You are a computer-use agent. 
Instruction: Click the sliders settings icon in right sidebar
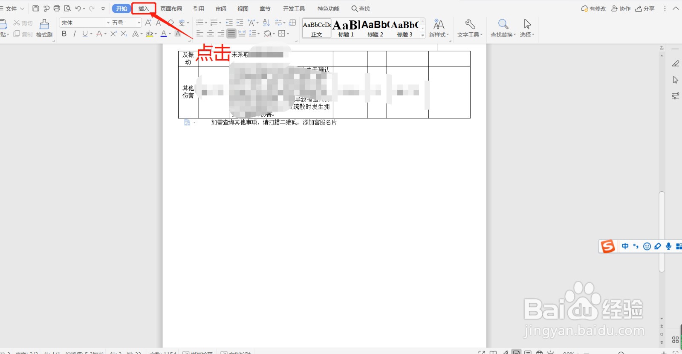(675, 96)
